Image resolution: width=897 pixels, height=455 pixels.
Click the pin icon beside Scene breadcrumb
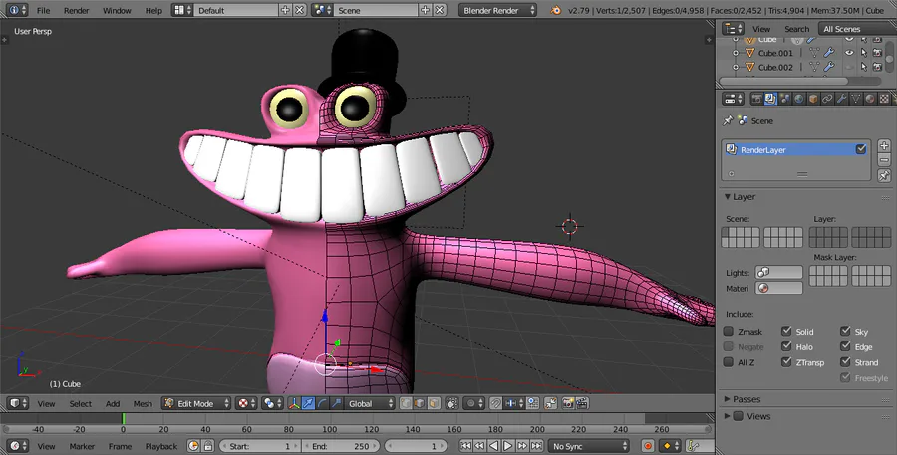(x=728, y=120)
